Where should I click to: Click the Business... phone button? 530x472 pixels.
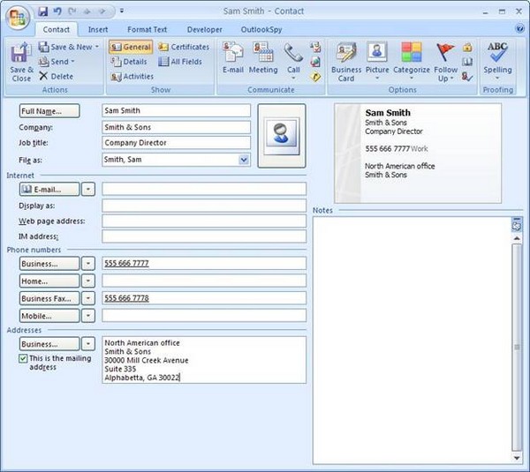49,263
